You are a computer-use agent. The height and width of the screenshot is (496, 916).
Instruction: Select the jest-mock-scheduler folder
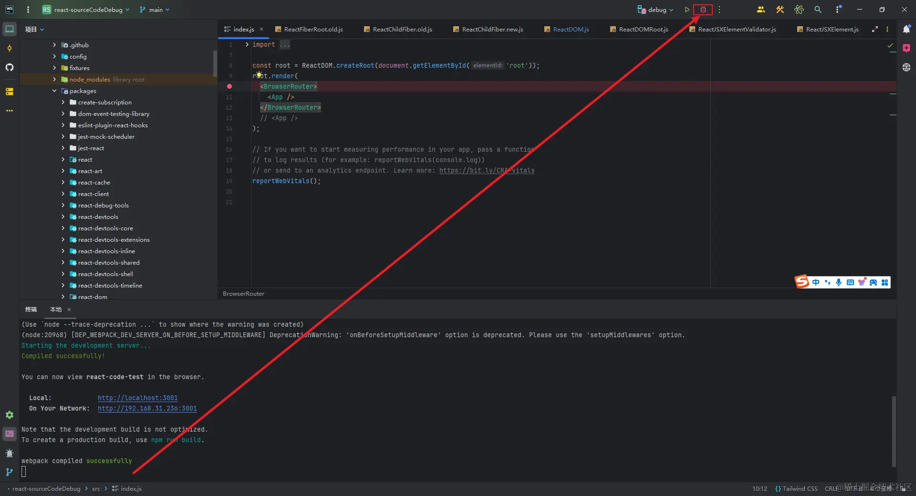[x=106, y=136]
